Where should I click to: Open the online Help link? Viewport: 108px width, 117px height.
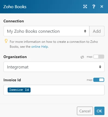(40, 47)
